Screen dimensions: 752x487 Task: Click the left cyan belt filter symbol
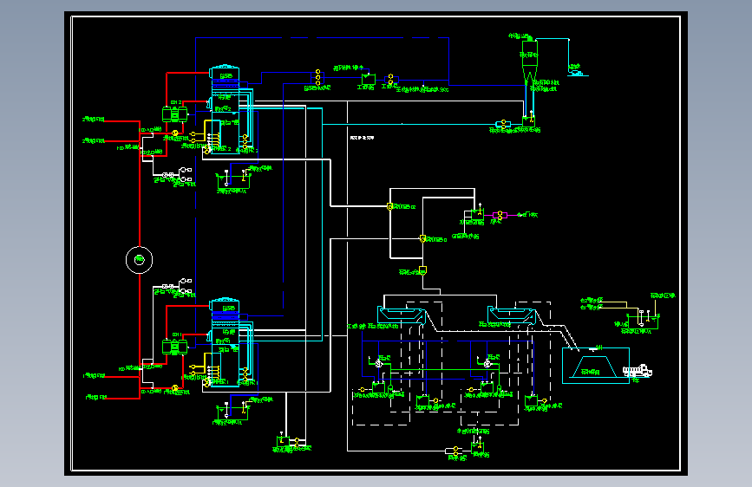402,315
